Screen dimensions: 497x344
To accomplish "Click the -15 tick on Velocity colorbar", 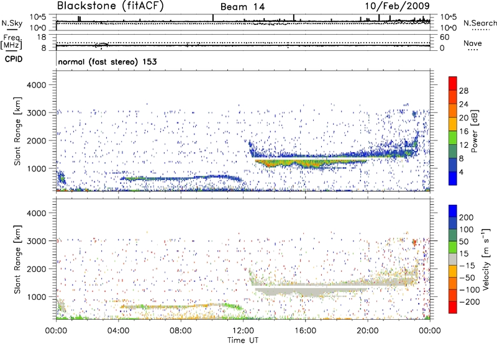I will point(467,266).
